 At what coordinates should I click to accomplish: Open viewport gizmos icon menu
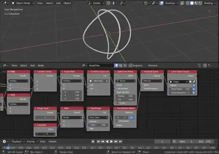pyautogui.click(x=155, y=3)
